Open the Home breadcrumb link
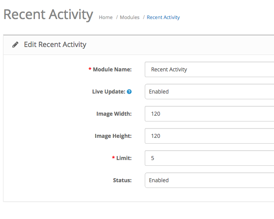 click(x=106, y=17)
